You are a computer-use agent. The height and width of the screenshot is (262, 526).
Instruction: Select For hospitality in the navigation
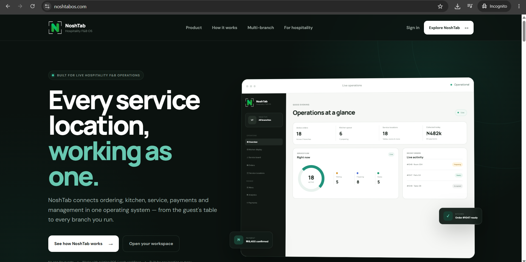pyautogui.click(x=298, y=28)
